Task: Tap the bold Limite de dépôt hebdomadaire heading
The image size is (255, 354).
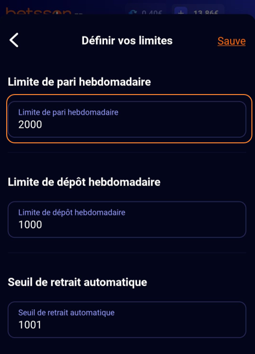Action: [84, 182]
